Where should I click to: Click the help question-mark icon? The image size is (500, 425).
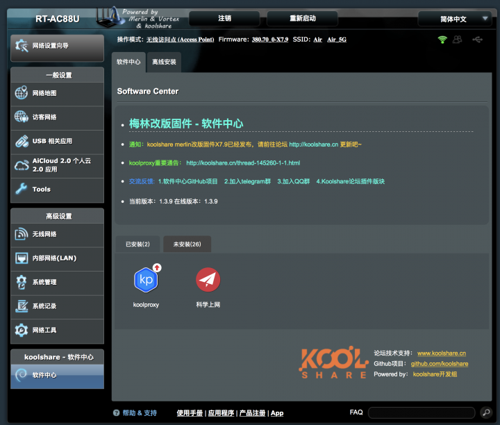pyautogui.click(x=116, y=413)
